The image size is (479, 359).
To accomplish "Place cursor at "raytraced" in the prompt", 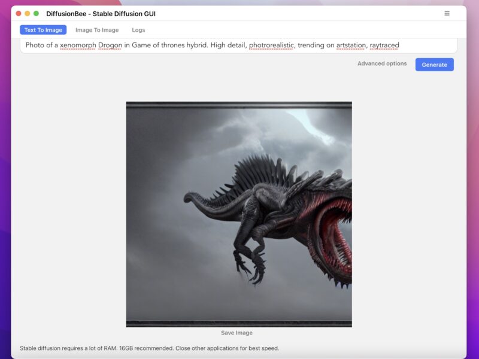I will pos(384,45).
